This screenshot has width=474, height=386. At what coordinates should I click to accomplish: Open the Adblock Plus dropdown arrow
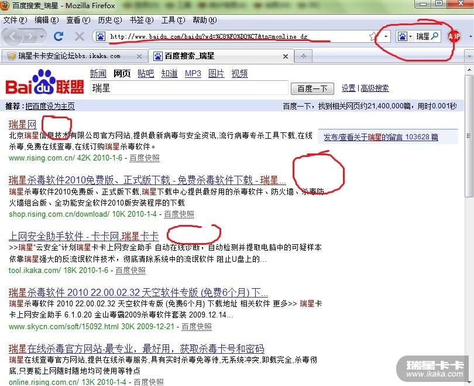tap(470, 36)
